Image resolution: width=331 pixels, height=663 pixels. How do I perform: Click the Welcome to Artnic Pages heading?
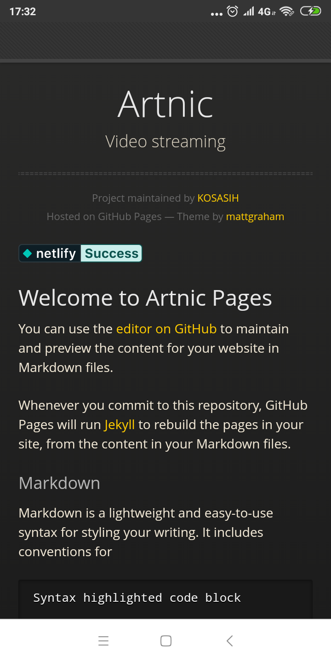pyautogui.click(x=145, y=298)
